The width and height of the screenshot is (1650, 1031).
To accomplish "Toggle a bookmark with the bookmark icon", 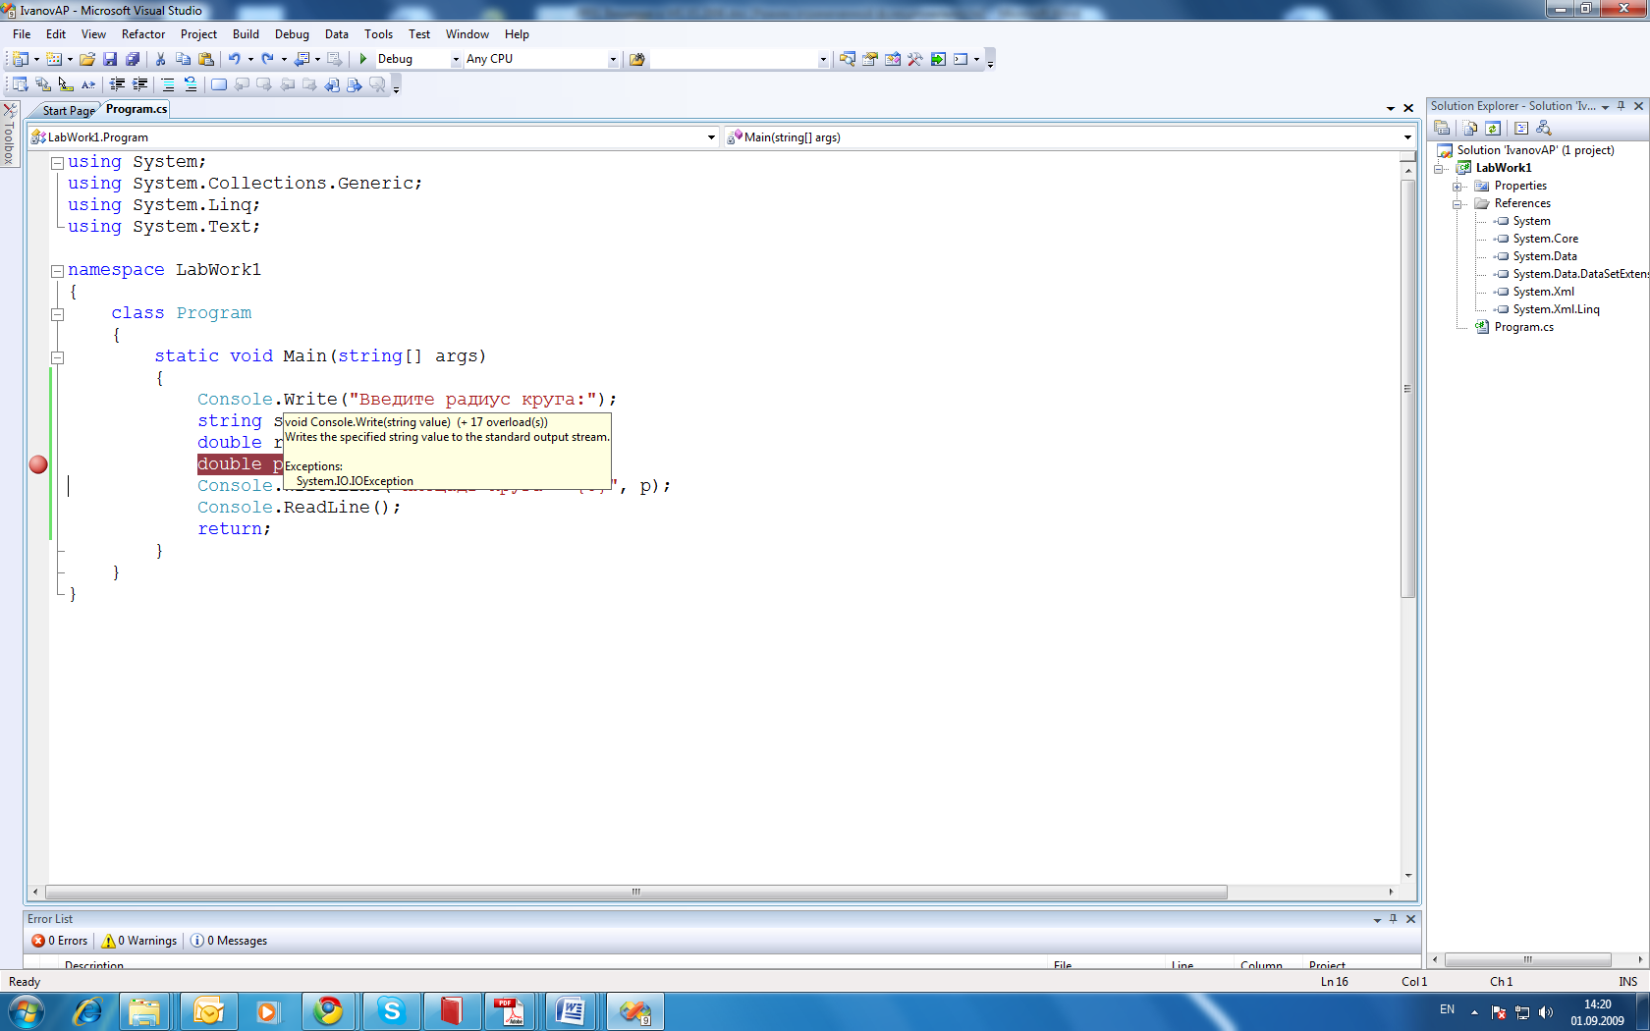I will 218,84.
